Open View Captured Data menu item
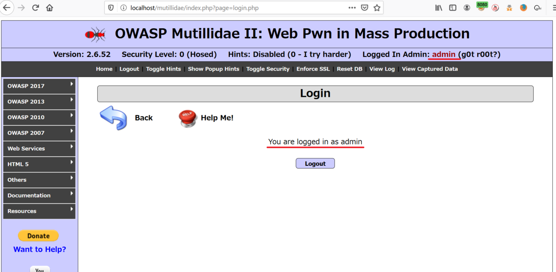Viewport: 556px width, 272px height. coord(430,69)
